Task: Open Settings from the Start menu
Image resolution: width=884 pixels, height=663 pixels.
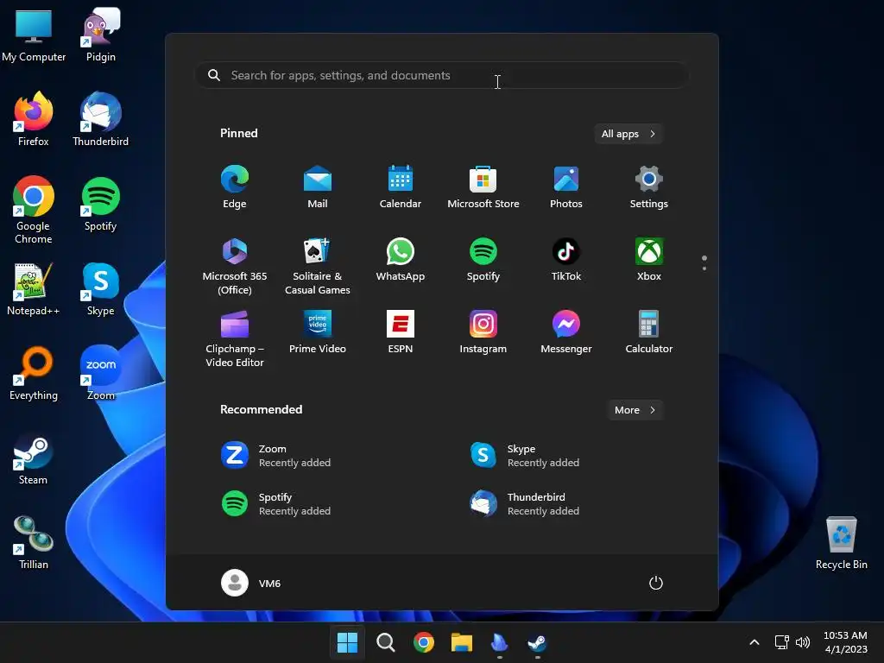Action: 649,187
